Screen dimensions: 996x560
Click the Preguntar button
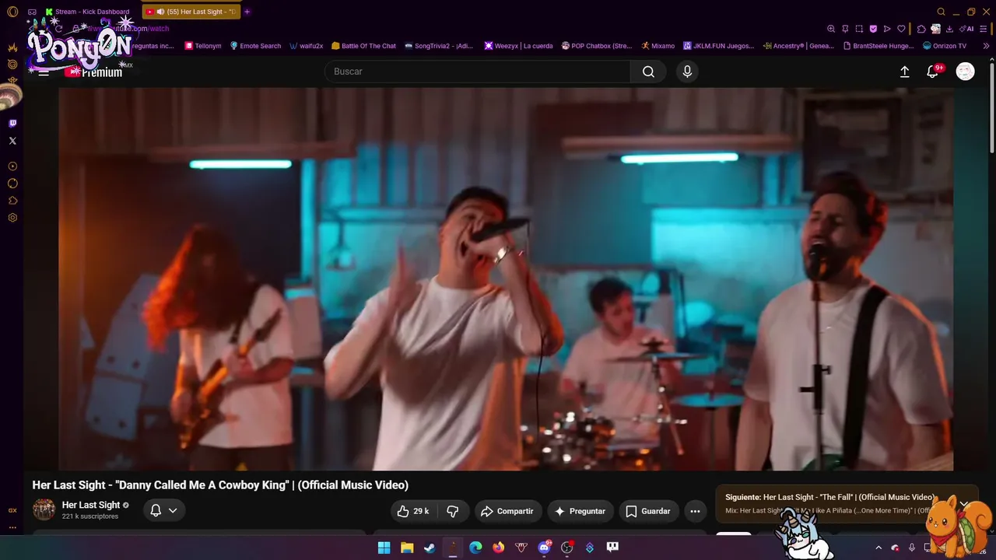tap(580, 511)
